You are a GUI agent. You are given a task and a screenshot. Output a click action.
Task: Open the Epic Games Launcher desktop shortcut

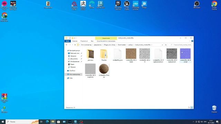118,5
